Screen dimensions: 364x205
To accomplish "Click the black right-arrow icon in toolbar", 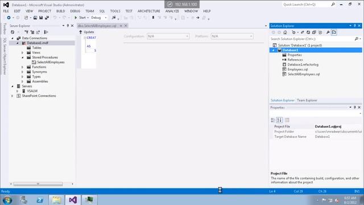I will (198, 18).
